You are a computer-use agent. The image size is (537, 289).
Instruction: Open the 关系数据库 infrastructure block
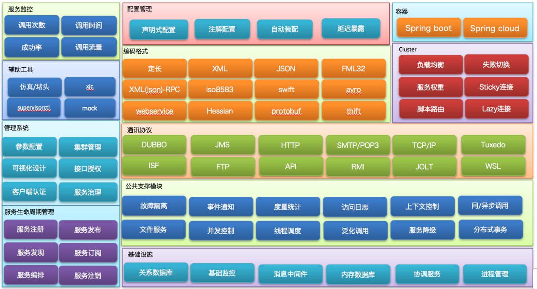click(155, 273)
